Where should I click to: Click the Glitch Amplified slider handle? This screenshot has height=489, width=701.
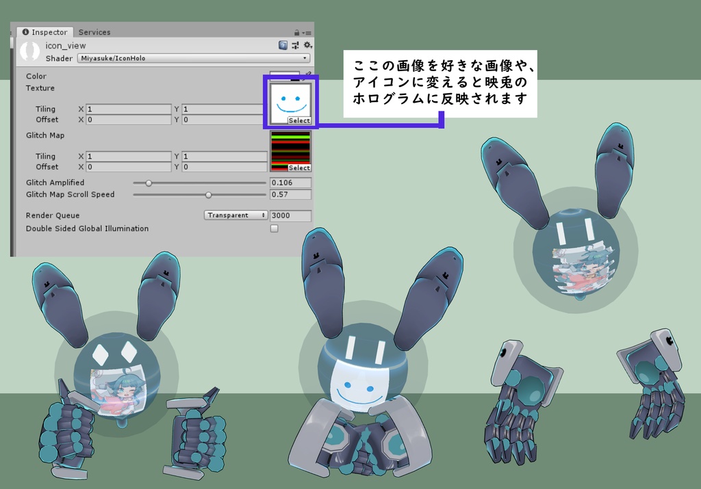point(149,183)
